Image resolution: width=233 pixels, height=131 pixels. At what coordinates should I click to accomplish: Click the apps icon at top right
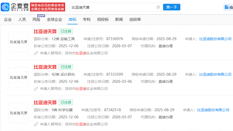(226, 7)
